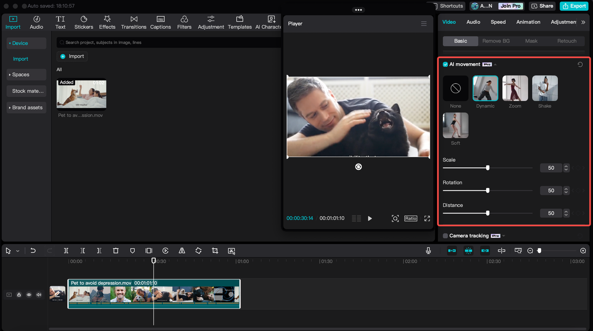Image resolution: width=593 pixels, height=331 pixels.
Task: Click the mirror flip icon in timeline toolbar
Action: tap(182, 251)
